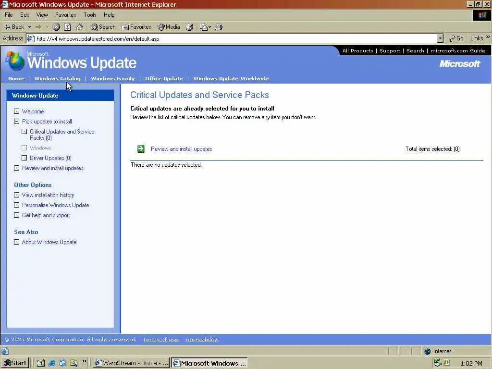Viewport: 492px width, 369px height.
Task: Open Windows Update Worldwide link
Action: (231, 78)
